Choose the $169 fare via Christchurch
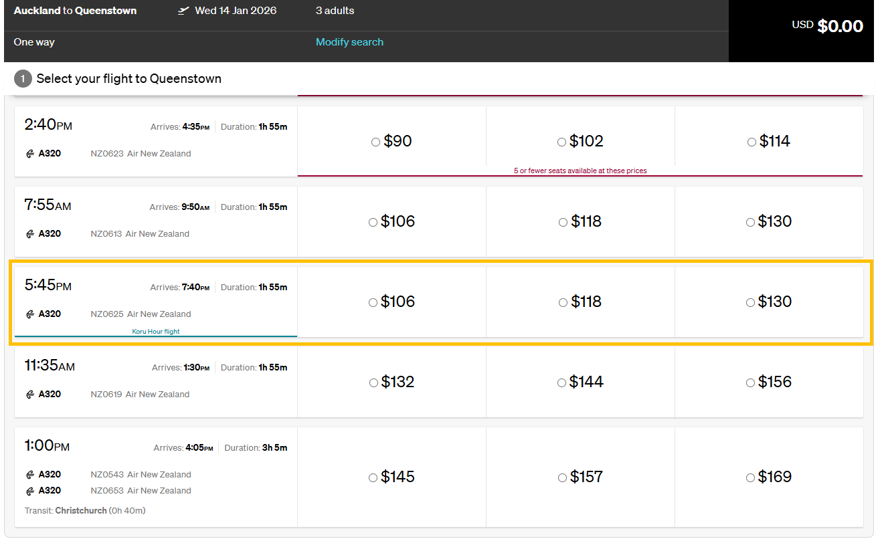This screenshot has height=543, width=884. tap(750, 477)
